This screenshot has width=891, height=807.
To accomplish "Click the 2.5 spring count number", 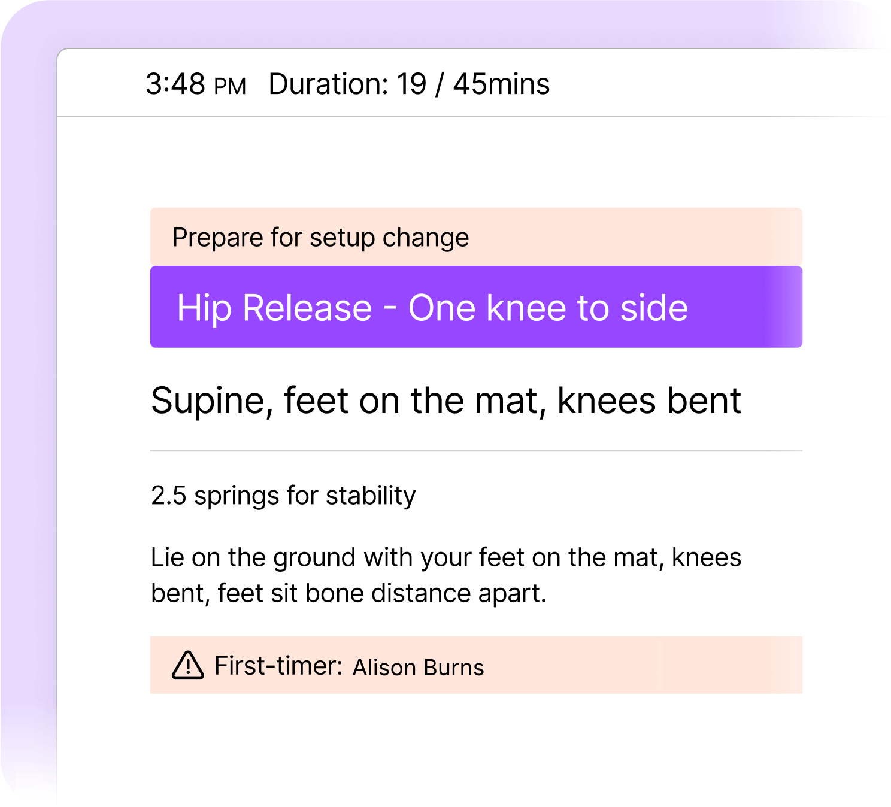I will coord(168,496).
